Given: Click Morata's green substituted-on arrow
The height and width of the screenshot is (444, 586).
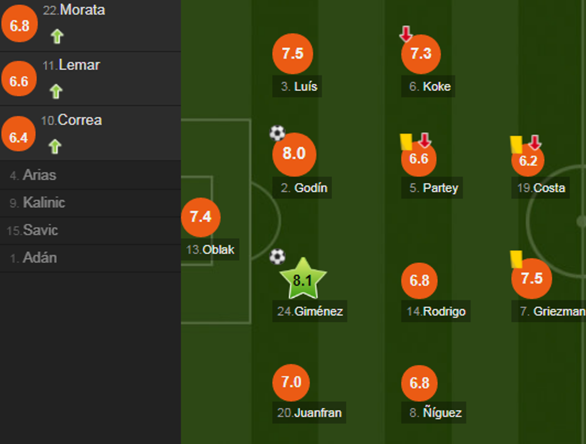Looking at the screenshot, I should tap(57, 37).
